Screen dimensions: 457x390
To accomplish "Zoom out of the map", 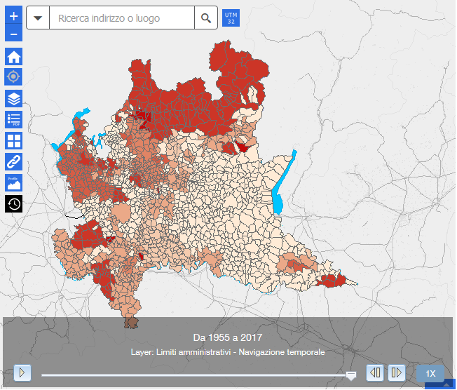I will point(14,33).
